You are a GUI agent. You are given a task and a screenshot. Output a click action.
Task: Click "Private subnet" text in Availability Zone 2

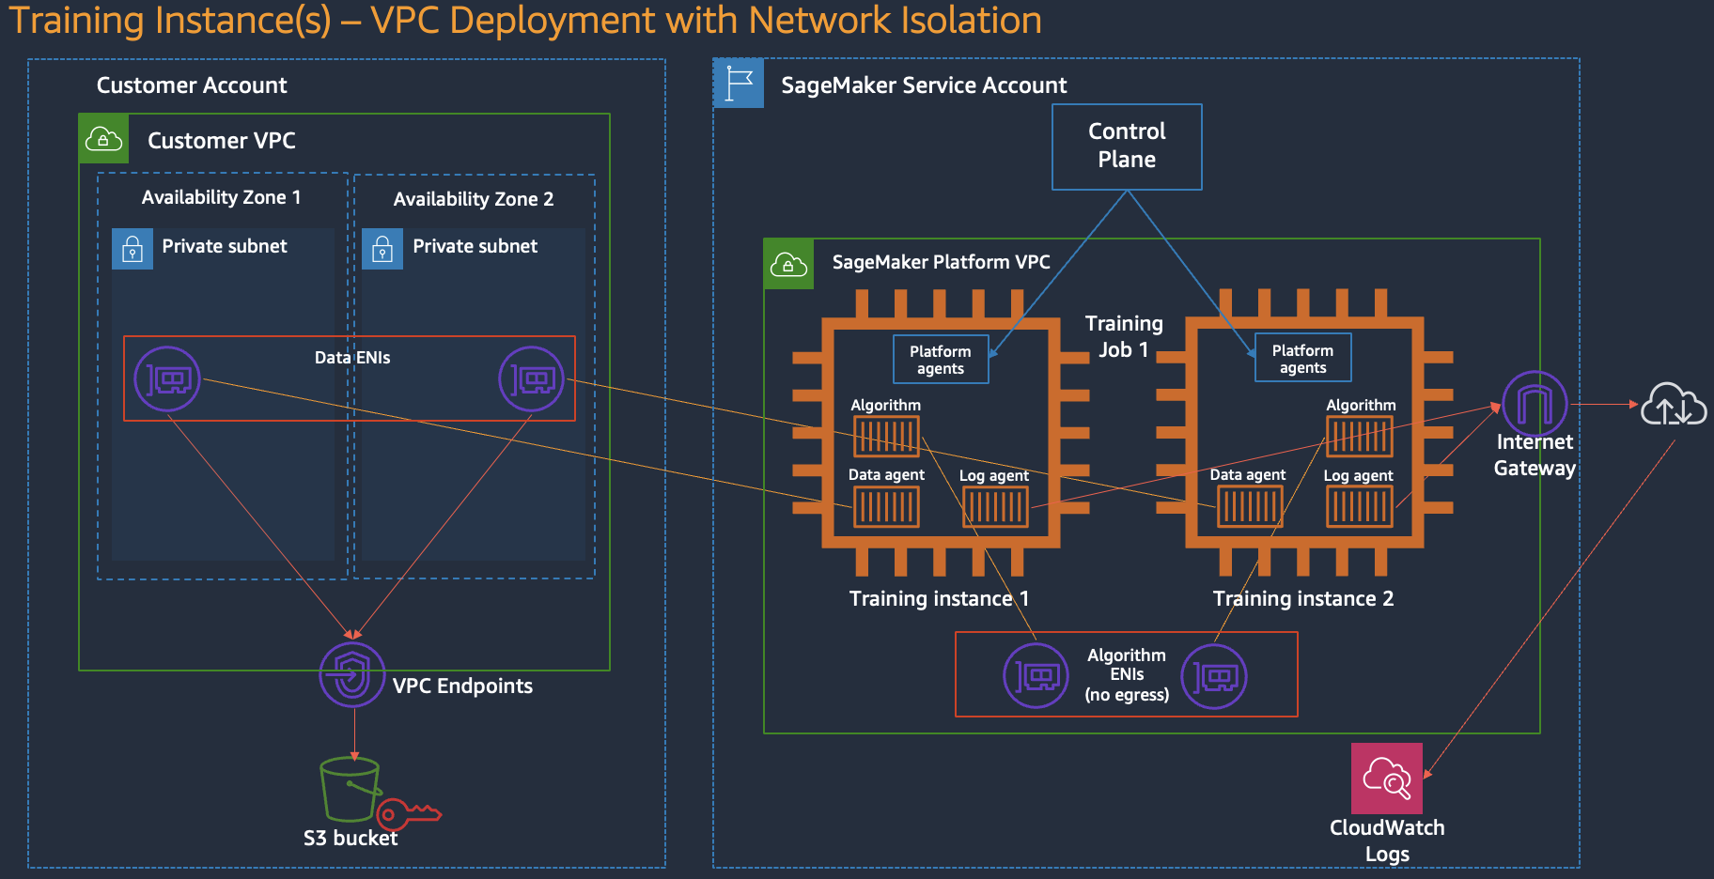(475, 246)
